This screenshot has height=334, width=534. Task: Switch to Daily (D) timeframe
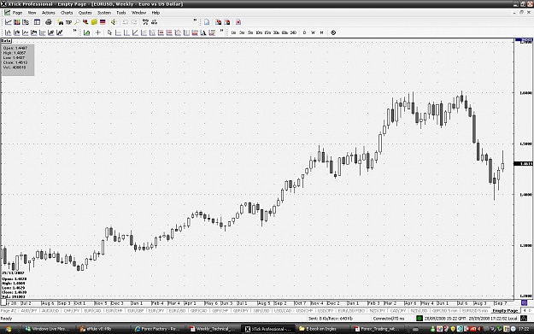pyautogui.click(x=304, y=32)
